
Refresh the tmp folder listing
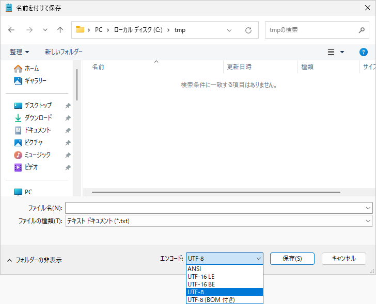tap(248, 30)
